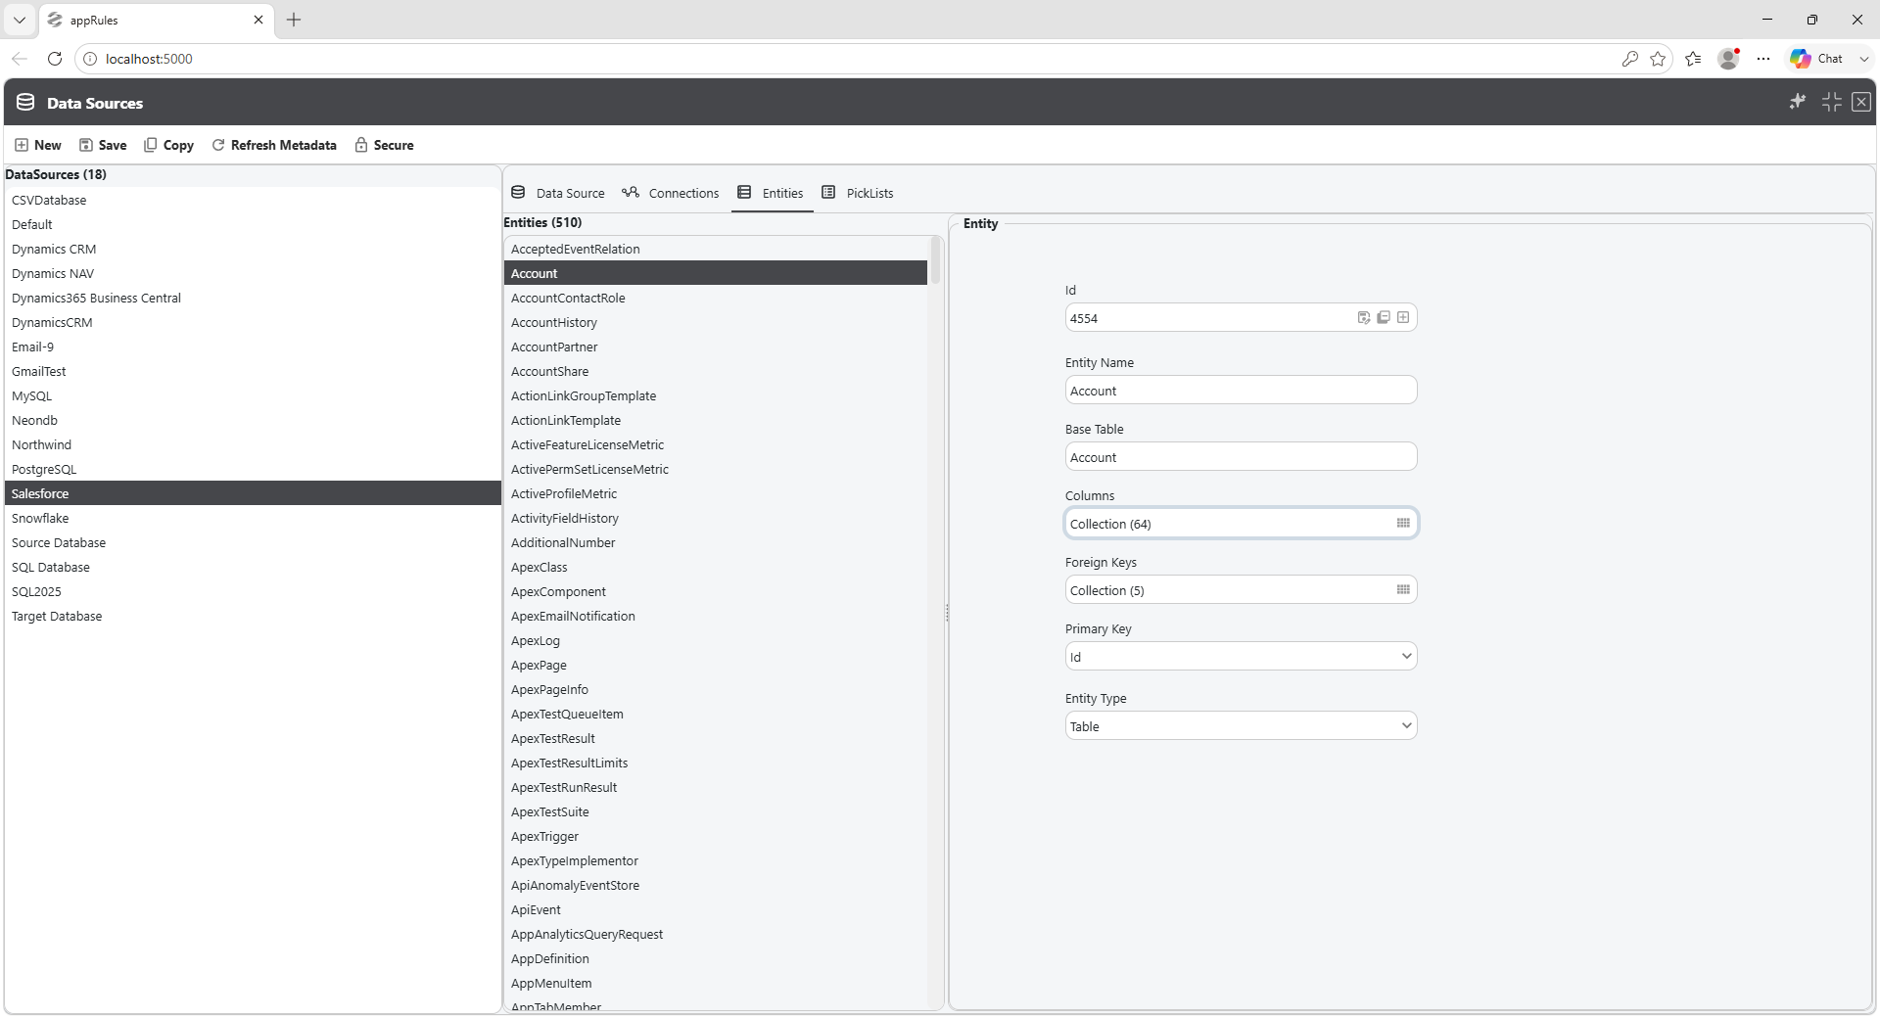Select the ApexTestResultLimits entity
1880x1018 pixels.
pos(716,763)
